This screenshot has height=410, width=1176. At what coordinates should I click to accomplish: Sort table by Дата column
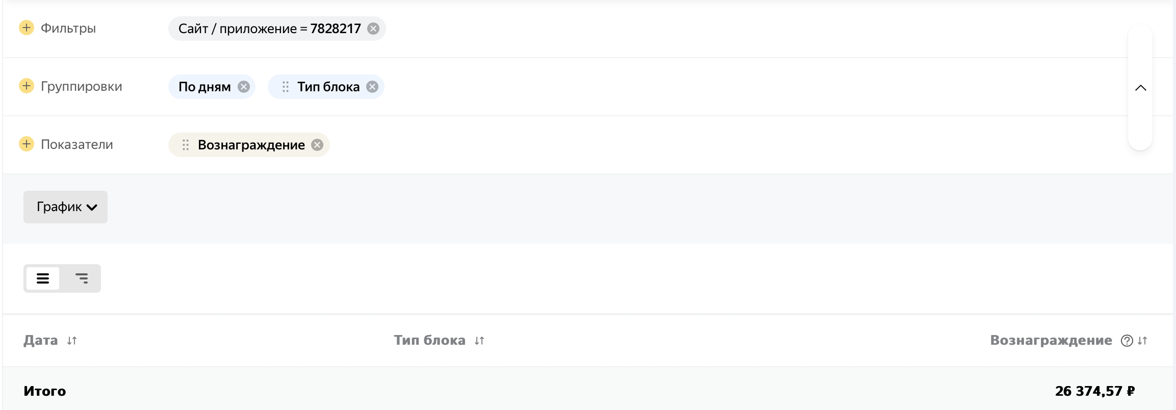point(72,341)
